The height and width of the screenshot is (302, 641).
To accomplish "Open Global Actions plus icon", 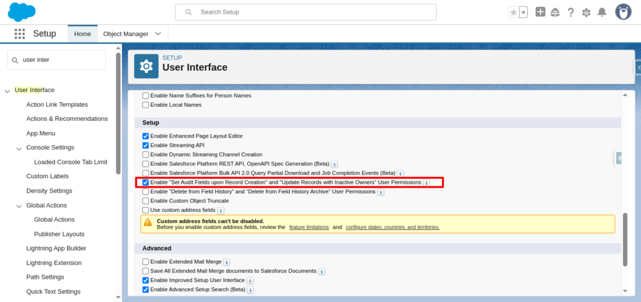I will click(x=540, y=12).
